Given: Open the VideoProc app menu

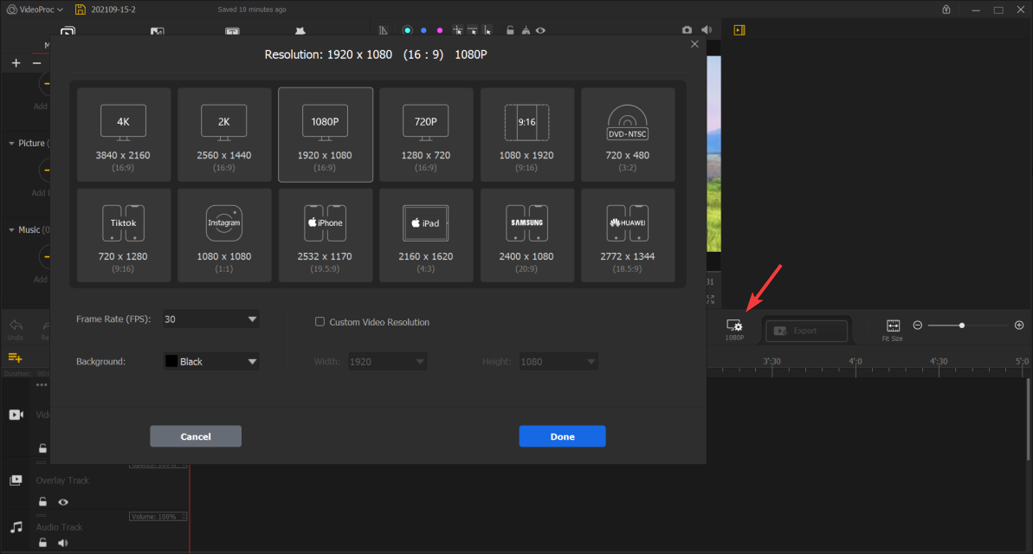Looking at the screenshot, I should pos(35,10).
